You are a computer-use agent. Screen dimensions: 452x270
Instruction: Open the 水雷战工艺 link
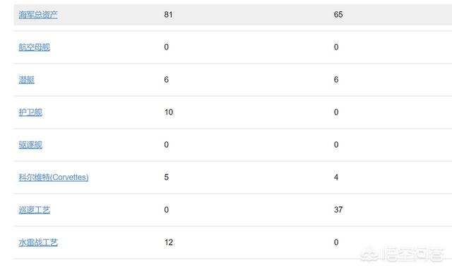38,242
